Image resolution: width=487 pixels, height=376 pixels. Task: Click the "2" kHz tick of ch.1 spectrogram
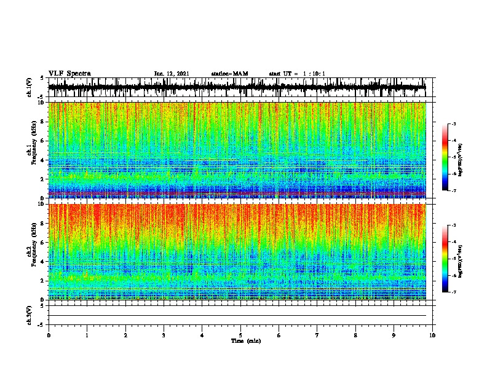point(42,179)
